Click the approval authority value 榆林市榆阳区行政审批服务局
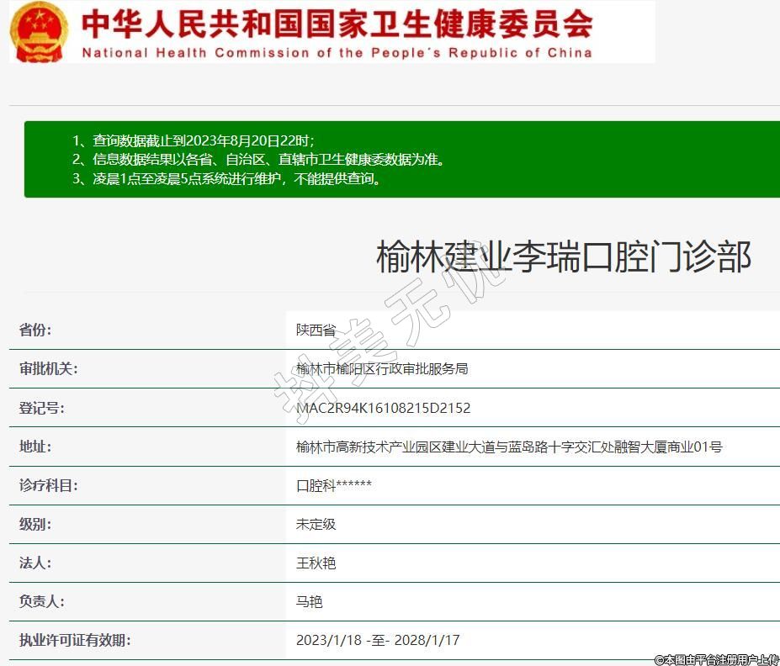Screen dimensions: 780x666 coord(382,369)
